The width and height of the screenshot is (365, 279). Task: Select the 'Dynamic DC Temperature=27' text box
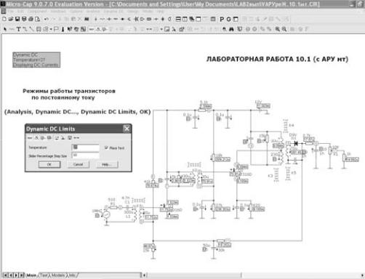(x=36, y=60)
